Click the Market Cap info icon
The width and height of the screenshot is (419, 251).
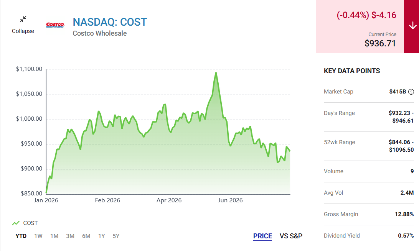click(x=411, y=92)
